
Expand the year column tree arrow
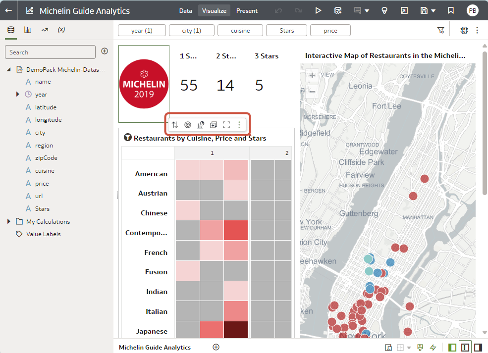click(18, 94)
